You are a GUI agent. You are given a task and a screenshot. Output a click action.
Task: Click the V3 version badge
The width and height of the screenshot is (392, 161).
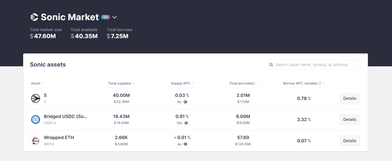(106, 17)
